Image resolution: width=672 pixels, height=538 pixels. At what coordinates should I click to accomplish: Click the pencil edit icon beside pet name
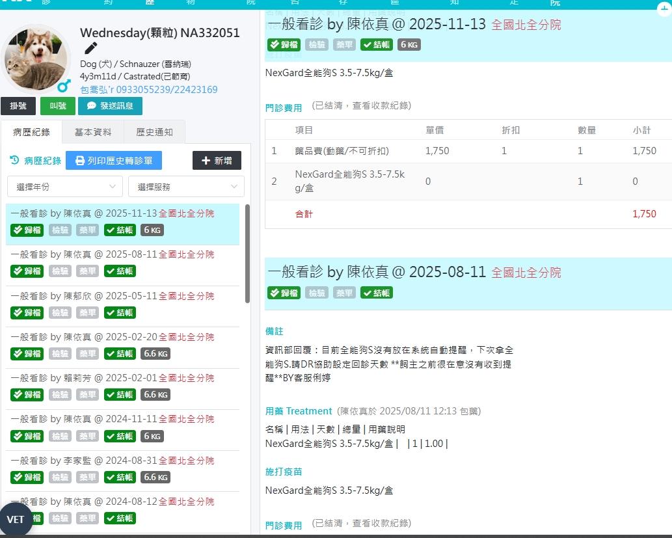coord(91,48)
